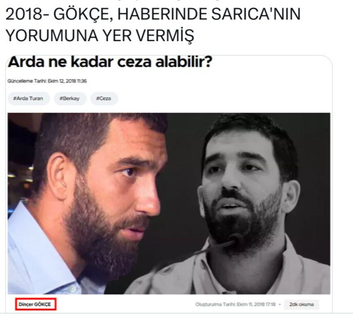This screenshot has height=317, width=353.
Task: Open author Dinçer GÖKÇE's profile
Action: pyautogui.click(x=35, y=304)
